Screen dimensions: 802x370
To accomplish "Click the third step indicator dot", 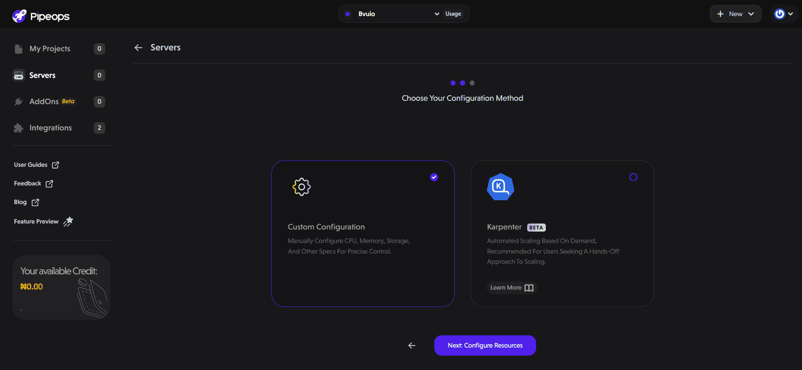I will coord(472,83).
